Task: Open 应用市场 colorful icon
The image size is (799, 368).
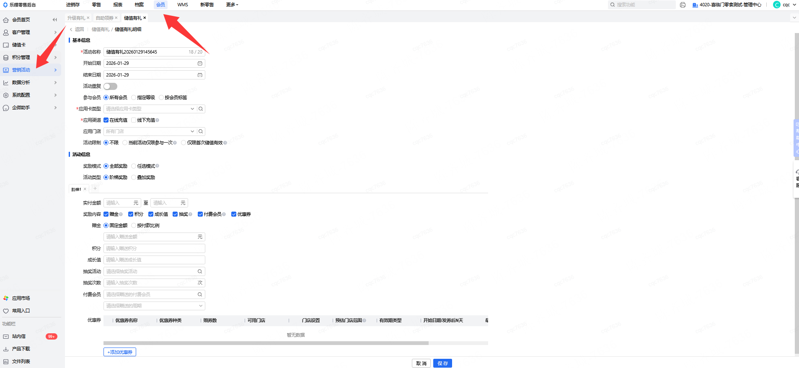Action: click(x=6, y=298)
